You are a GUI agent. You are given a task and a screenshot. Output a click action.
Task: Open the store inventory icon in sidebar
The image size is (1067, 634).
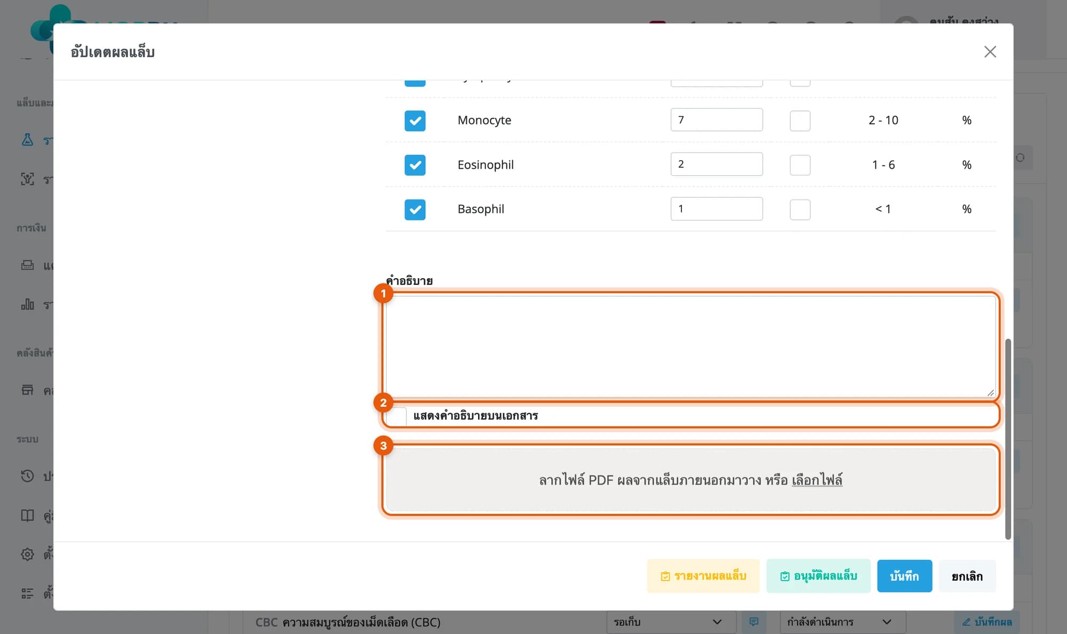click(27, 390)
